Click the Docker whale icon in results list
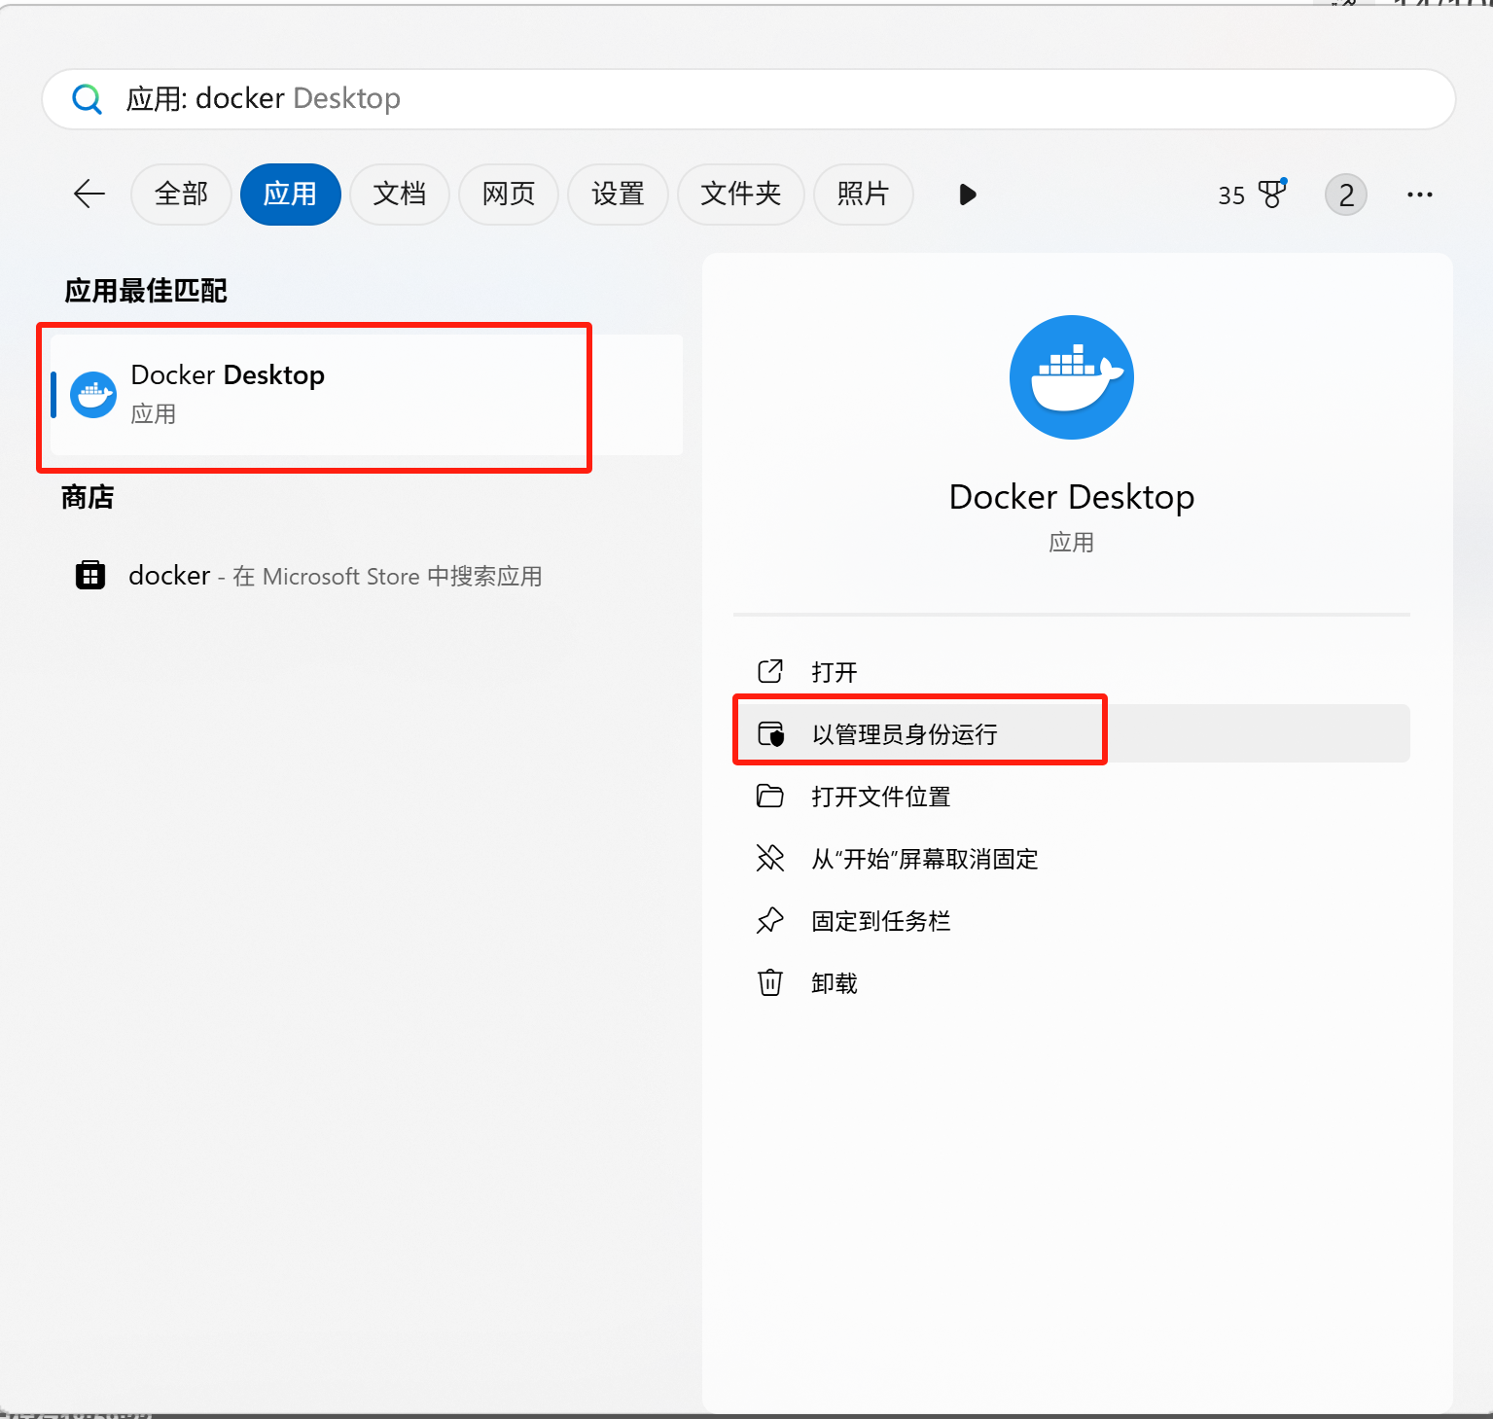The height and width of the screenshot is (1419, 1493). pyautogui.click(x=93, y=395)
